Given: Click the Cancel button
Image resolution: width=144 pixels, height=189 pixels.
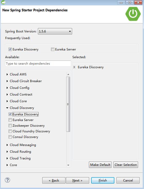Looking at the screenshot, I should click(x=128, y=180).
